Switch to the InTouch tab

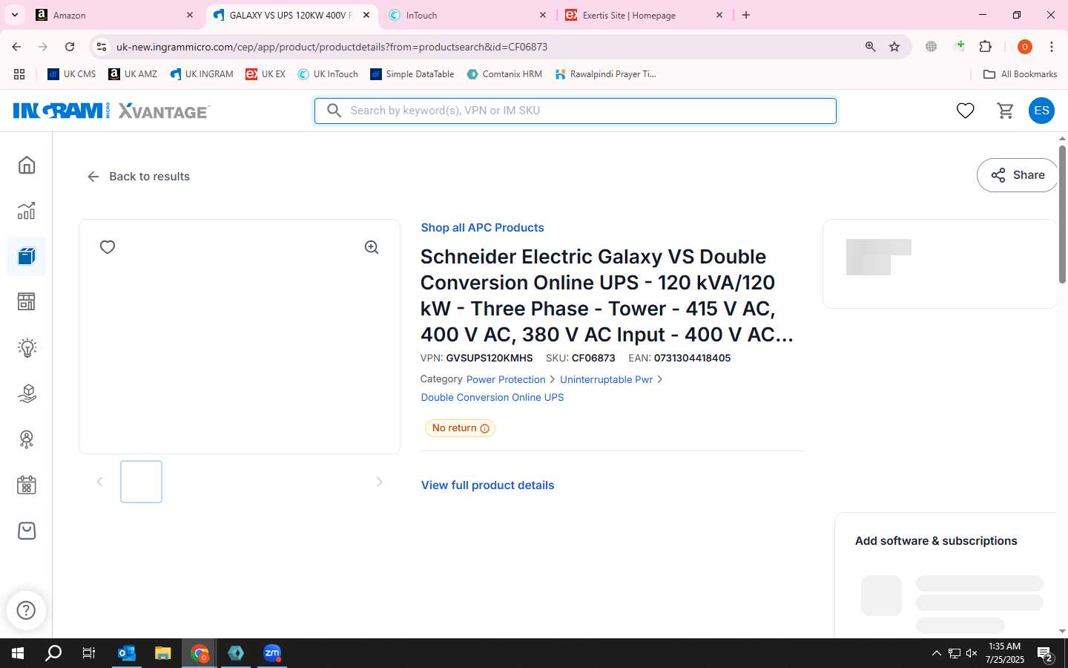(x=467, y=15)
